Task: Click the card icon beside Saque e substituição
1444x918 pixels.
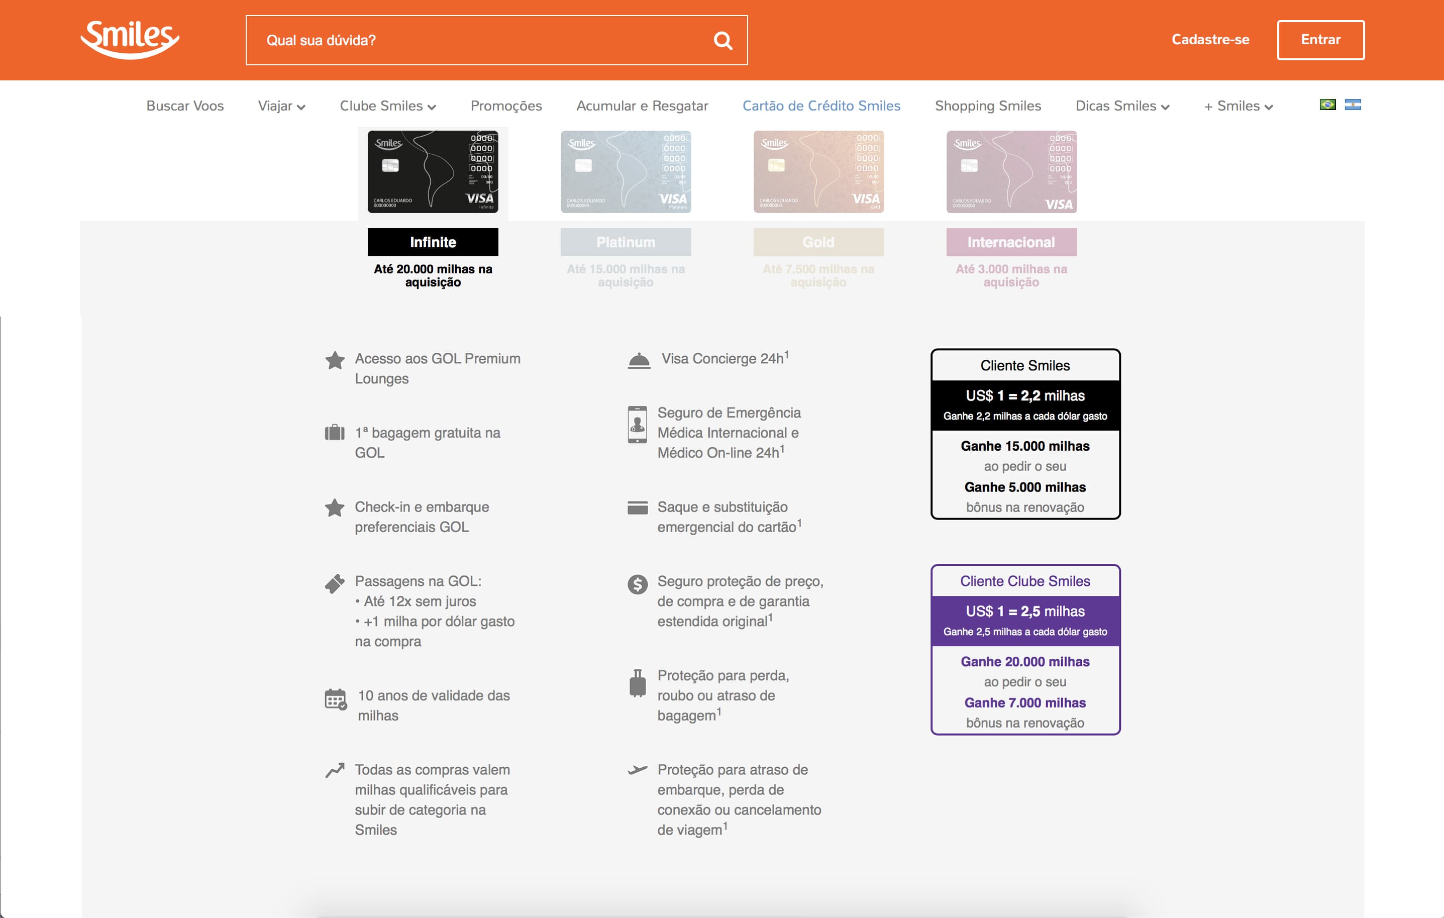Action: pyautogui.click(x=638, y=507)
